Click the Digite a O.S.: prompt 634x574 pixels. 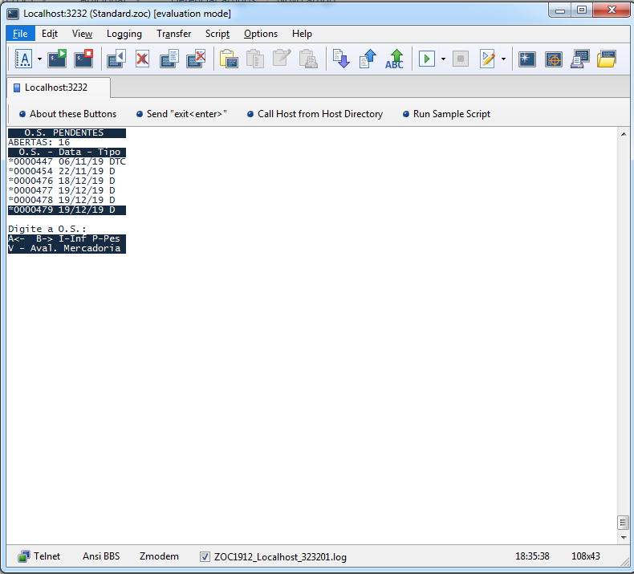click(47, 229)
